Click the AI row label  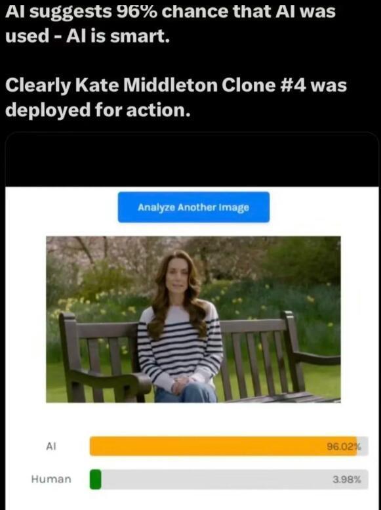51,446
